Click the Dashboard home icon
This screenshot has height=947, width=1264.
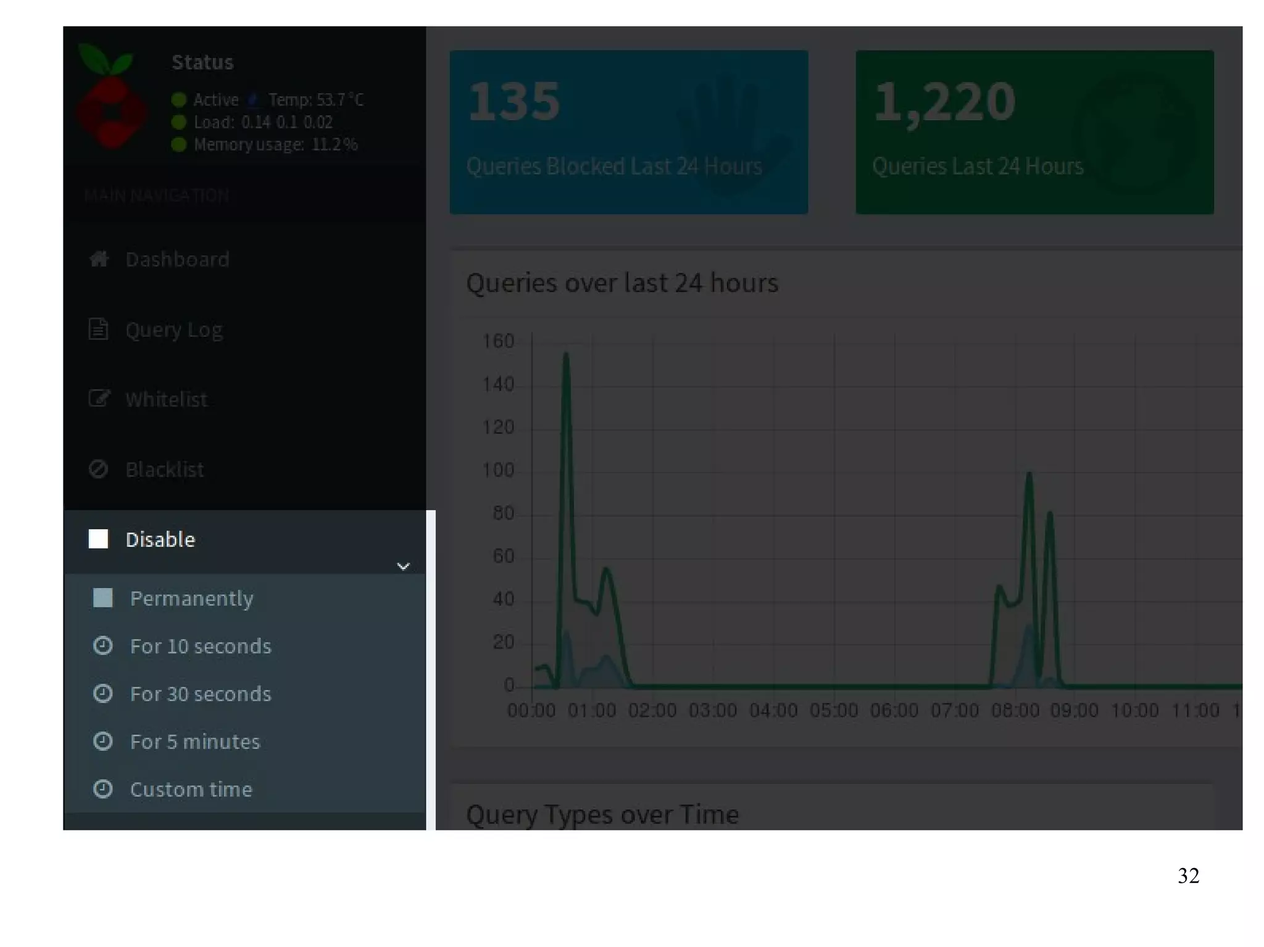99,259
